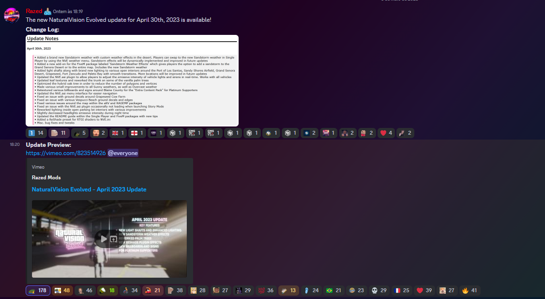
Task: Click the reaction showing count 38
Action: tap(175, 290)
